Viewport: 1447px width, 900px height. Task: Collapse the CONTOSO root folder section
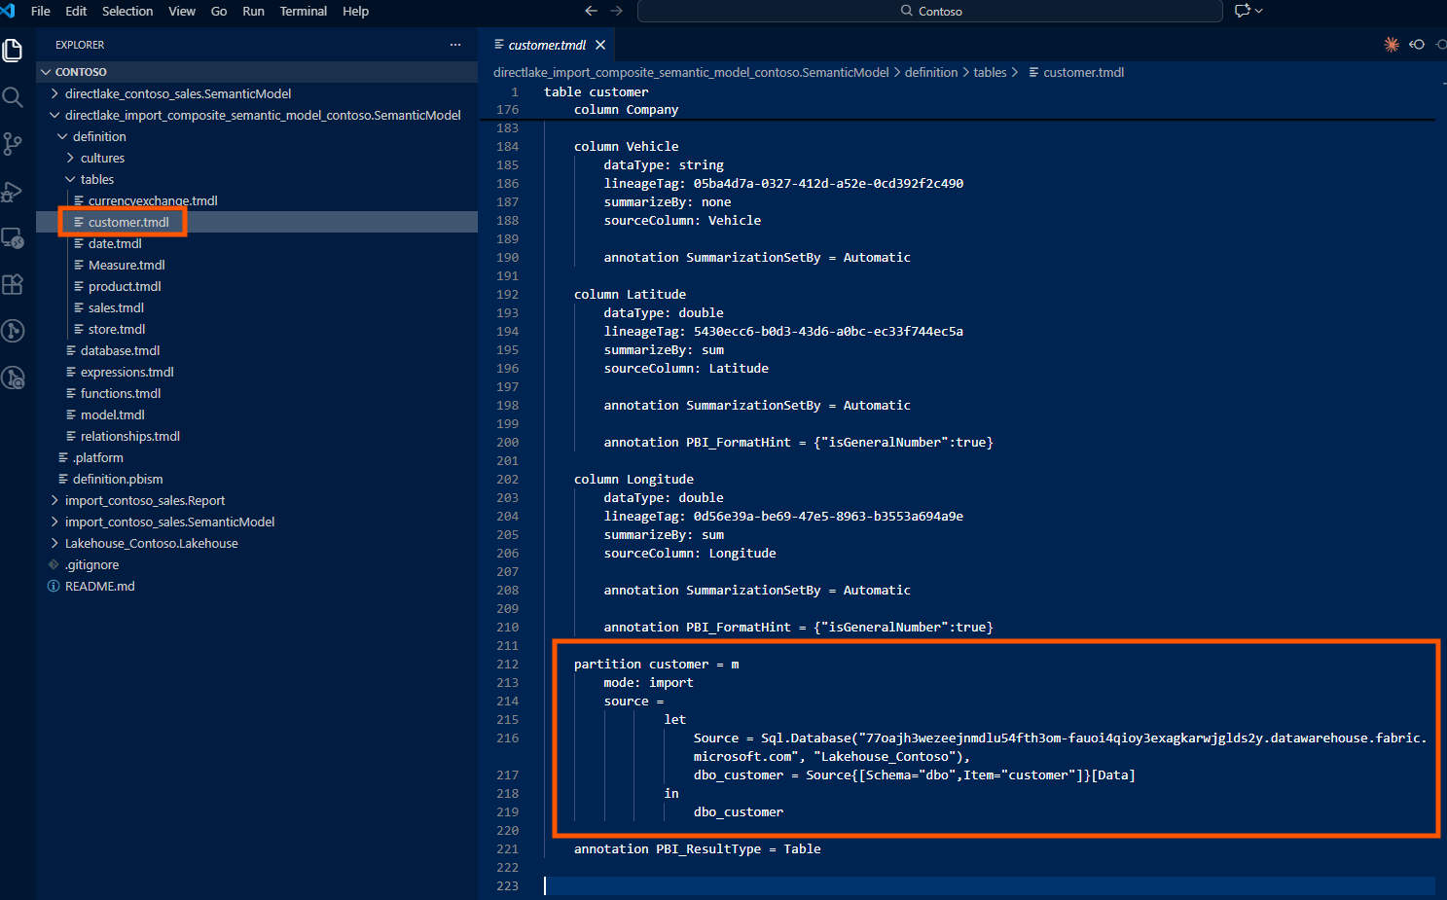pyautogui.click(x=257, y=72)
